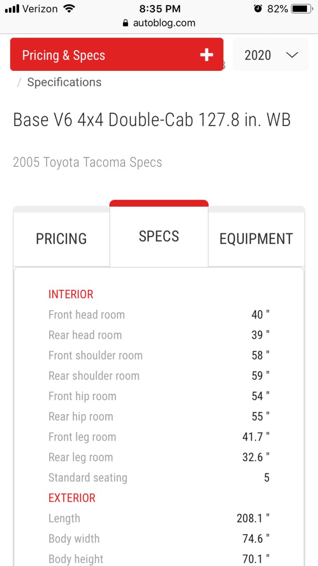Tap the Base V6 4x4 Double-Cab title
Image resolution: width=318 pixels, height=566 pixels.
(152, 120)
